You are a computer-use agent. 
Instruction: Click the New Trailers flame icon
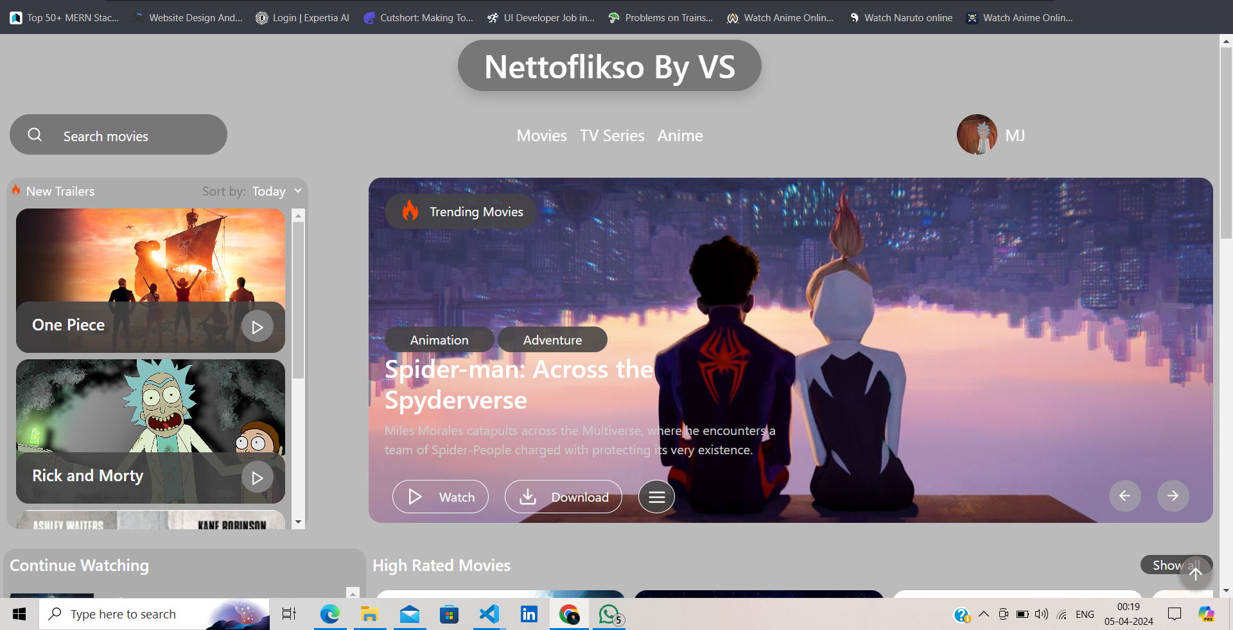(16, 191)
